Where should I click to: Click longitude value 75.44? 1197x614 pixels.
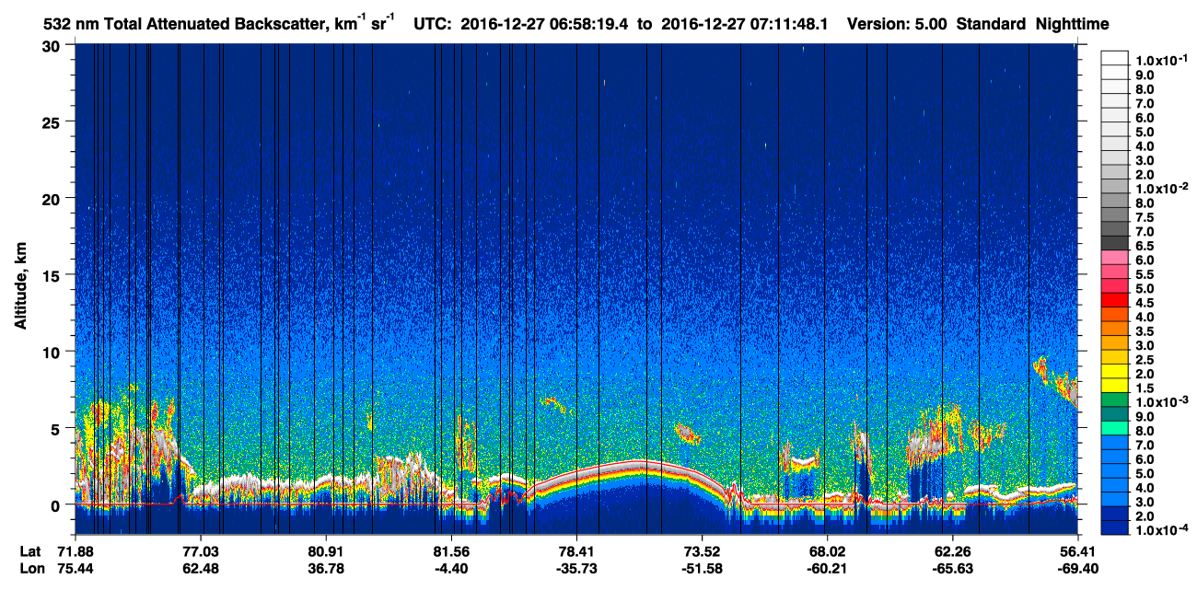76,568
